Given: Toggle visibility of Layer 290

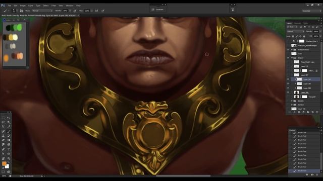Looking at the screenshot, I should (x=288, y=79).
